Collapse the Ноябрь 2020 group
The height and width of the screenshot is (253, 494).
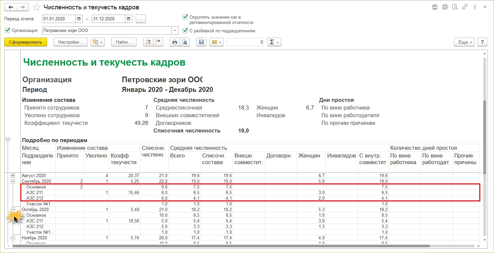[x=13, y=238]
